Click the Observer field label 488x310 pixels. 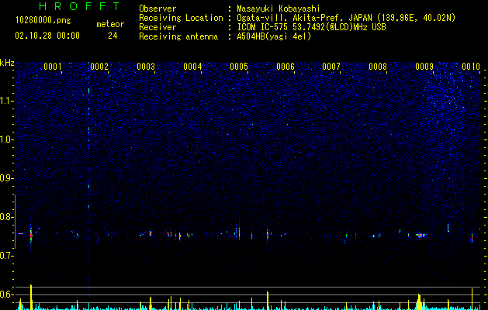click(x=157, y=9)
